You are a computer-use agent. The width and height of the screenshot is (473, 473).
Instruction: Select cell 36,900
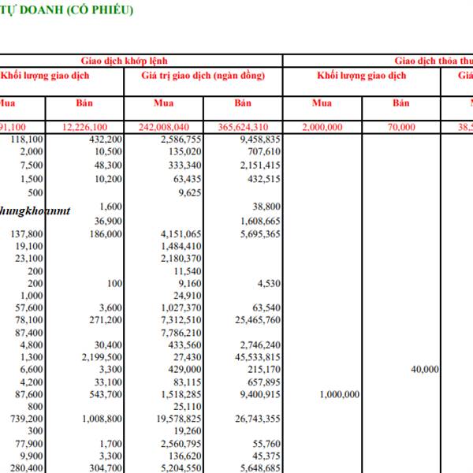[109, 221]
